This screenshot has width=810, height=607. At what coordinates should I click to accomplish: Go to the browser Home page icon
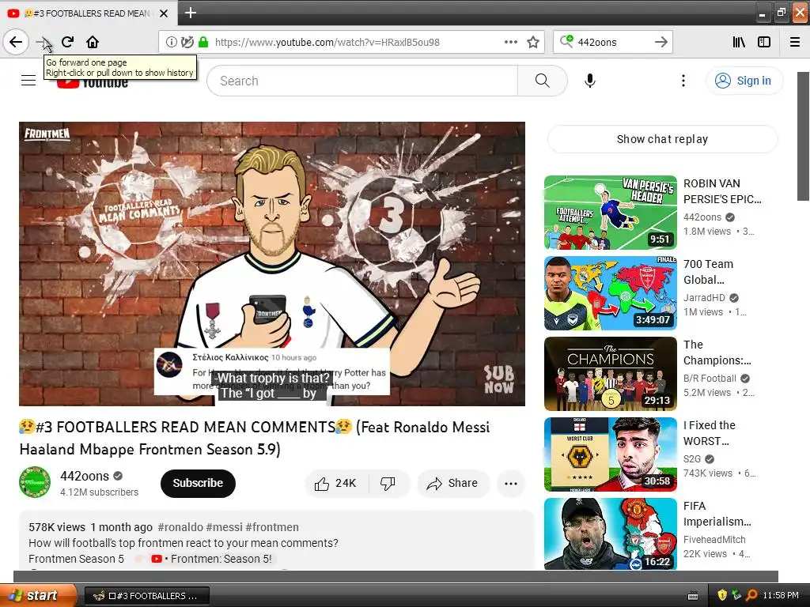pos(93,42)
